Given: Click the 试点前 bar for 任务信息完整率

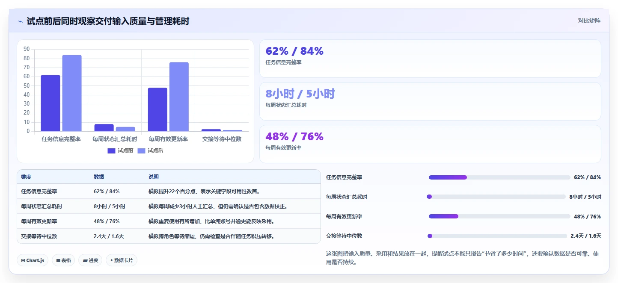Looking at the screenshot, I should coord(51,103).
